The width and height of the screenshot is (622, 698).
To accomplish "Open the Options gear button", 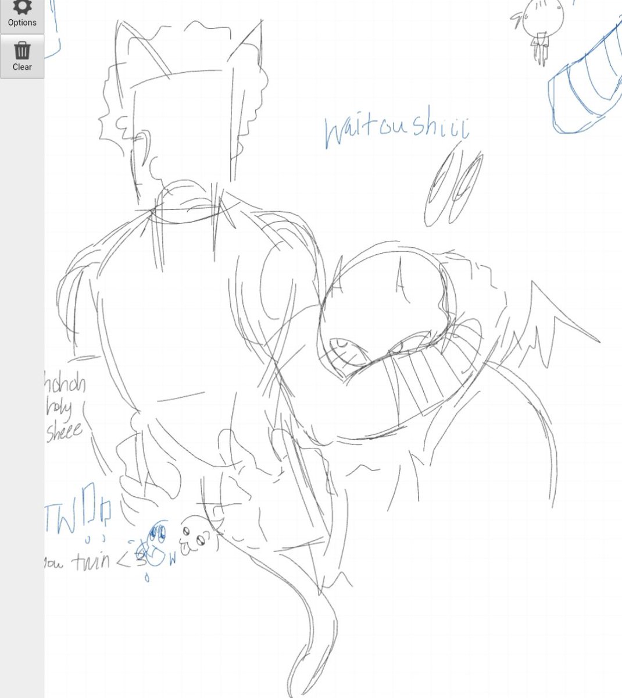I will tap(22, 15).
